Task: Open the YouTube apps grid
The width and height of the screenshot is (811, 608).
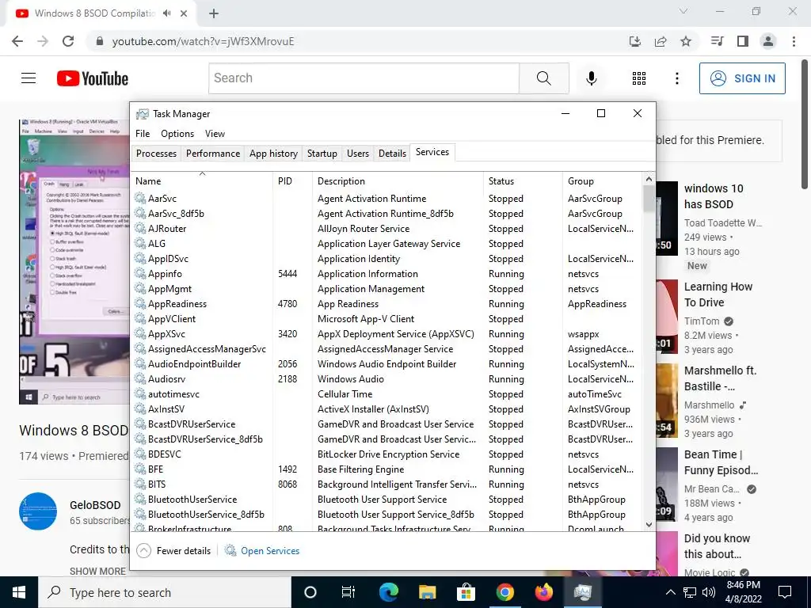Action: pos(639,78)
